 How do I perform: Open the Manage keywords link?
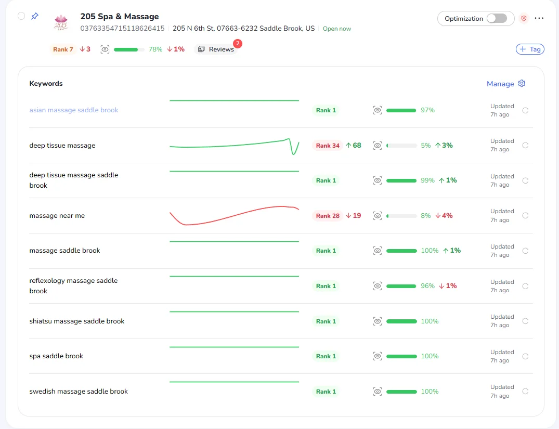click(x=500, y=84)
